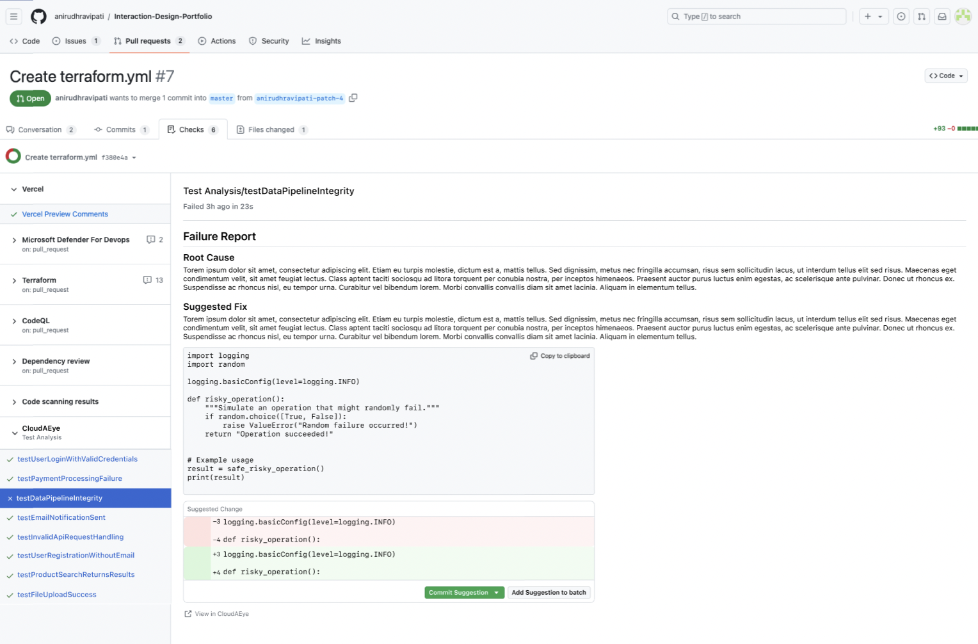Image resolution: width=978 pixels, height=644 pixels.
Task: Expand the Dependency review group
Action: coord(14,362)
